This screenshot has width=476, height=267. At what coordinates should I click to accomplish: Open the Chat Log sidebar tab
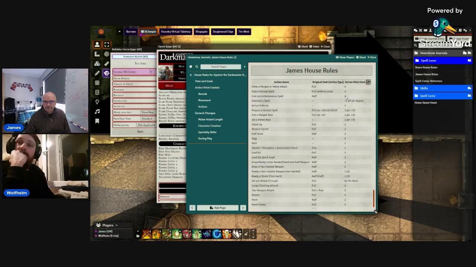pyautogui.click(x=416, y=30)
